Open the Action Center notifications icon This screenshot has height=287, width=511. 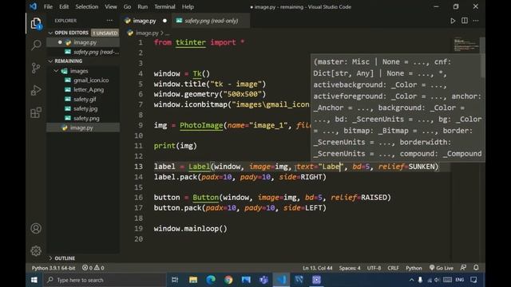pyautogui.click(x=473, y=280)
